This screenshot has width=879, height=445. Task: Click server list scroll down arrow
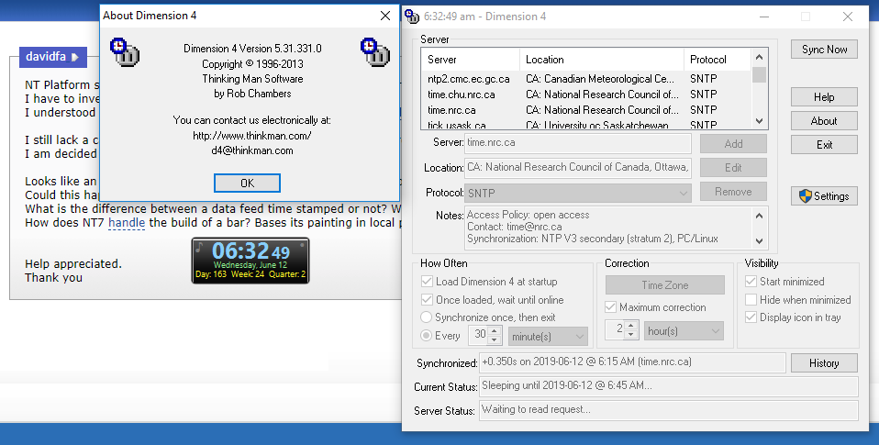coord(760,120)
